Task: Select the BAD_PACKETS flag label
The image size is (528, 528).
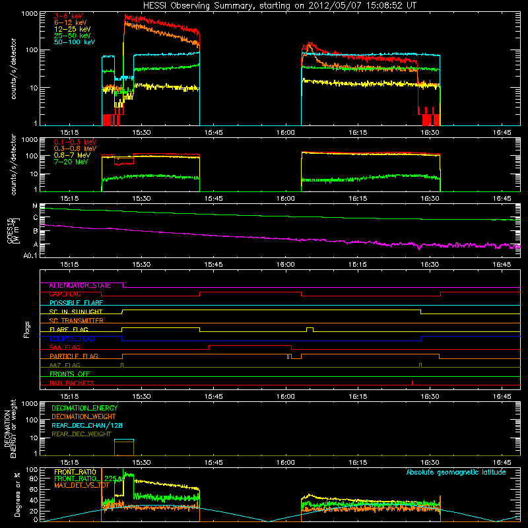Action: click(72, 383)
